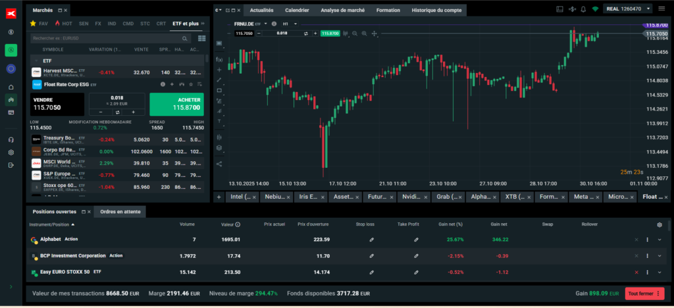Close the Easy EURO STOXX 50 position with red X
The height and width of the screenshot is (308, 674).
(x=636, y=272)
